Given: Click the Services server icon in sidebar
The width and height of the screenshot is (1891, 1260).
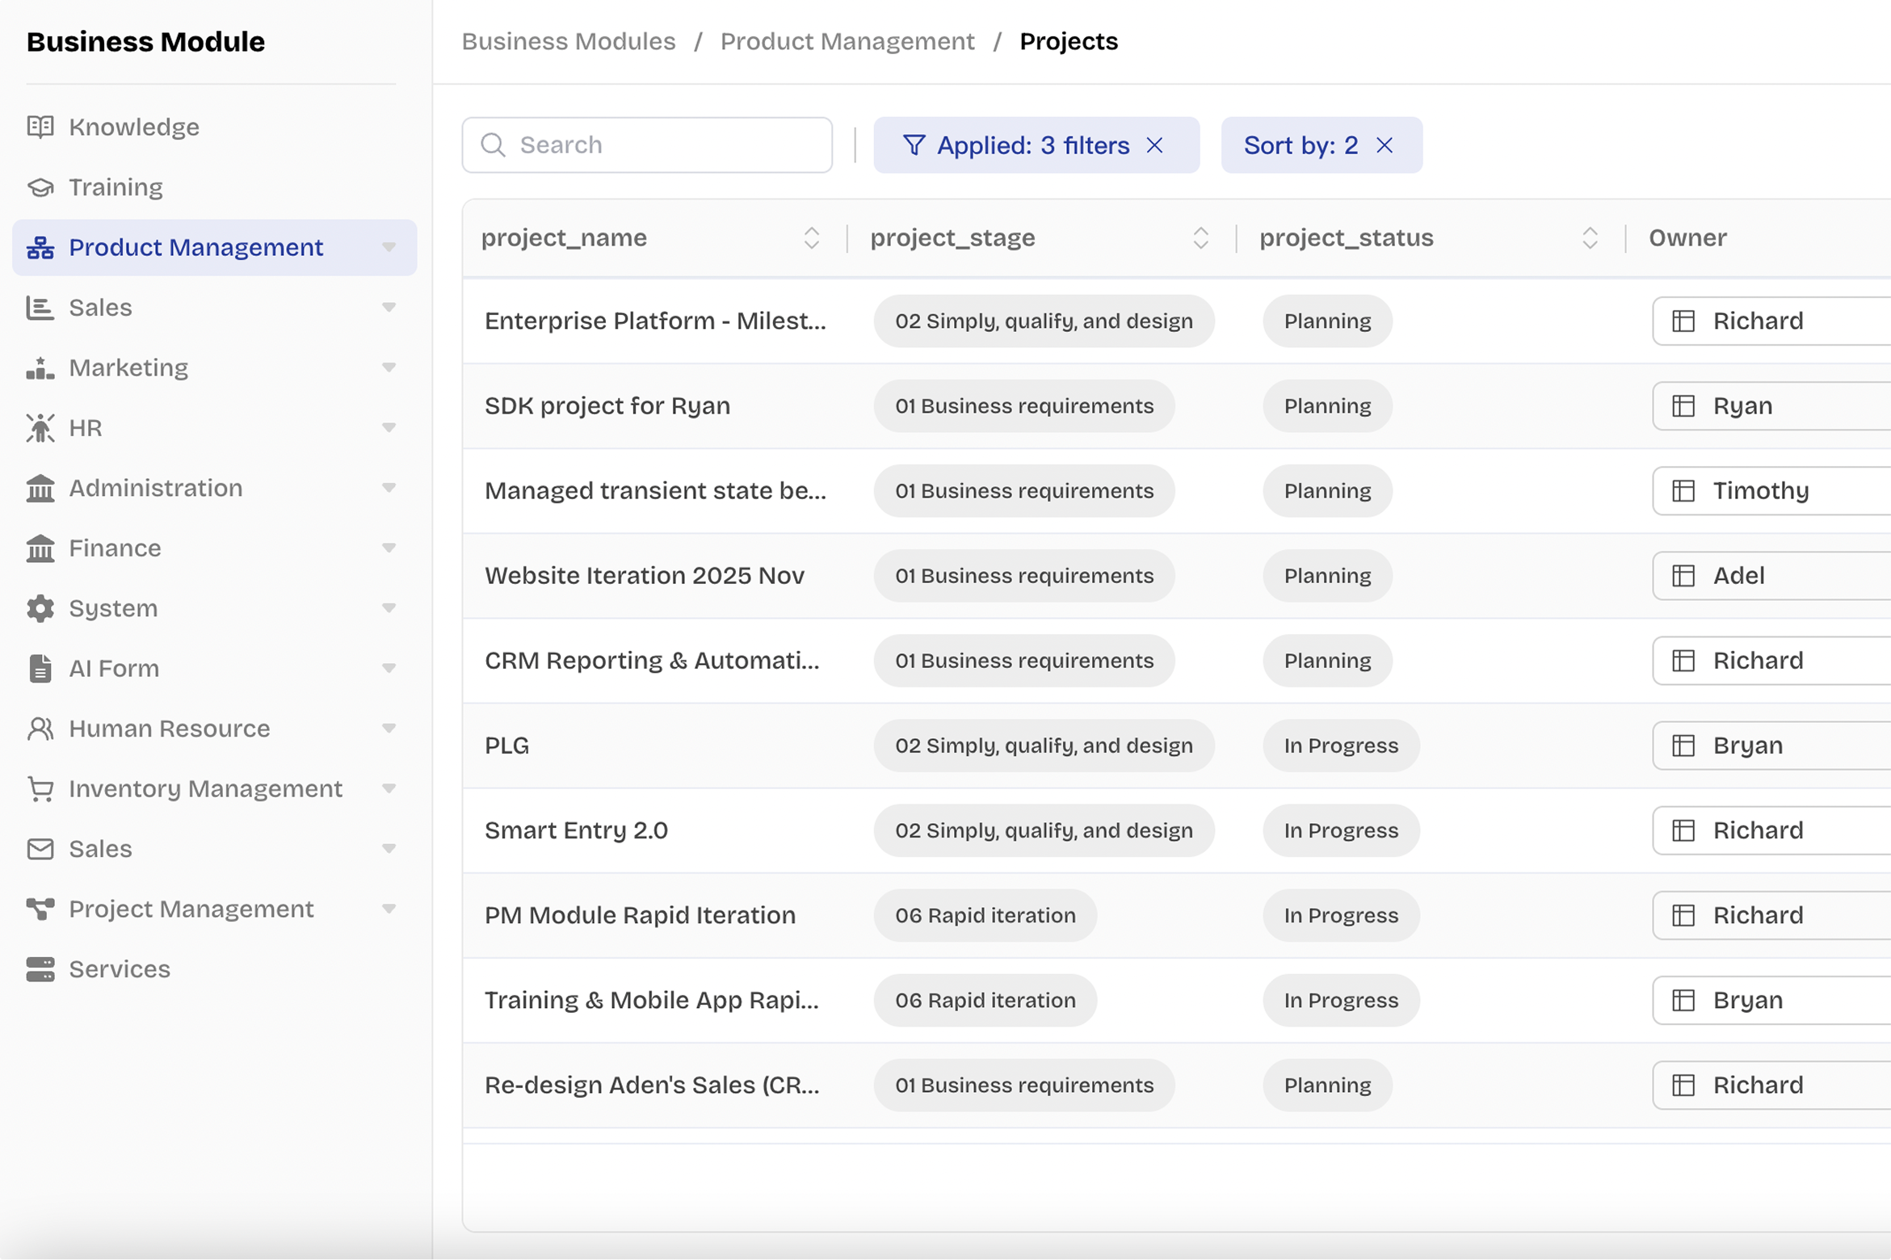Looking at the screenshot, I should pyautogui.click(x=40, y=969).
